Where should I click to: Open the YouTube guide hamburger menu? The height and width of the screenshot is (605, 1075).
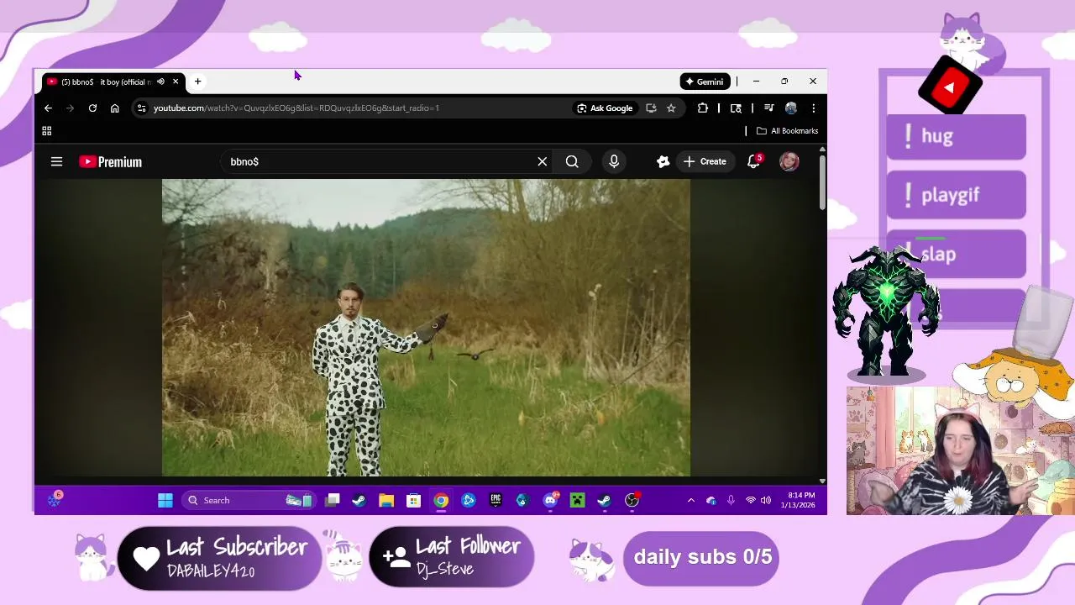click(x=56, y=161)
